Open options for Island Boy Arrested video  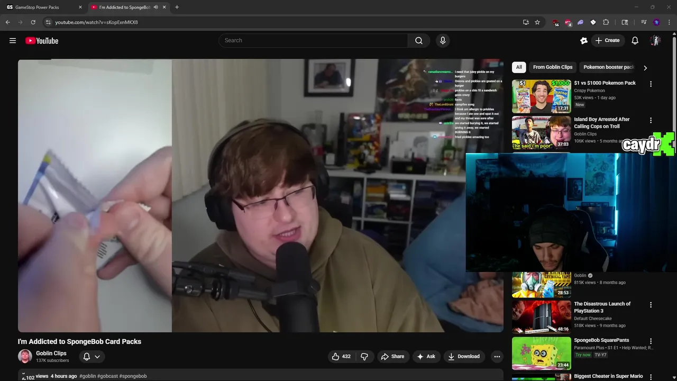[651, 120]
